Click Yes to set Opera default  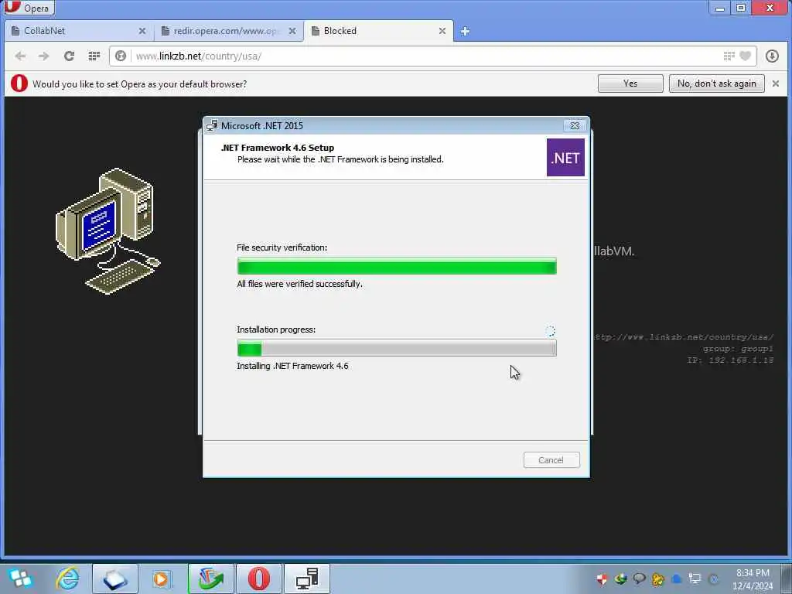[x=630, y=84]
